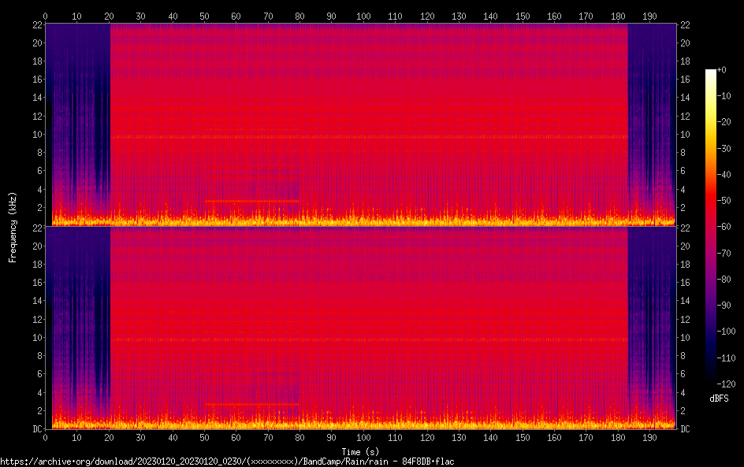Click the '0' tick on the bottom time axis
744x467 pixels.
(46, 437)
